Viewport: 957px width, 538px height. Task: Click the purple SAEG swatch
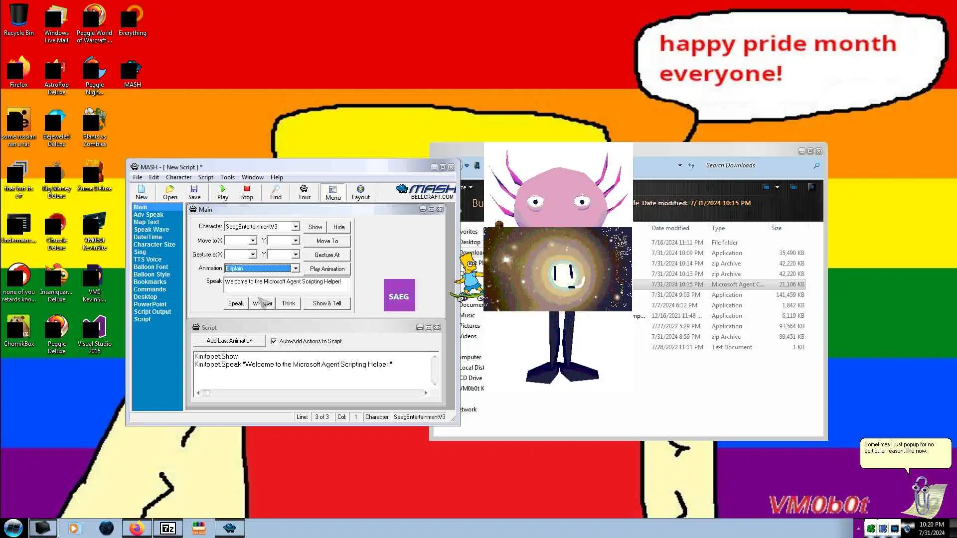click(399, 295)
